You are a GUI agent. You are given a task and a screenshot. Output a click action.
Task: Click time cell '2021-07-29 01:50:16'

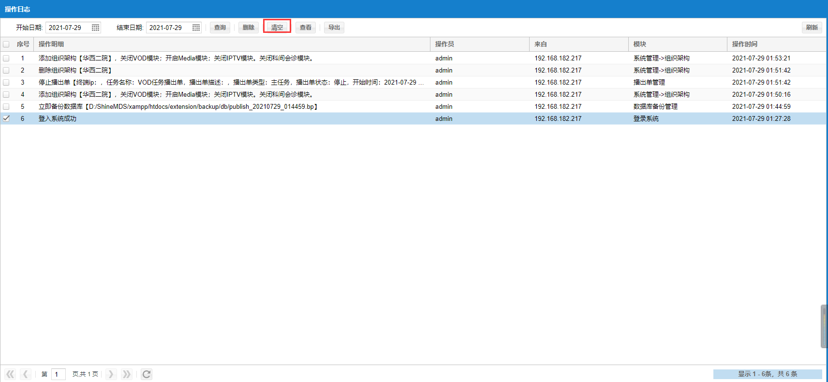coord(761,94)
